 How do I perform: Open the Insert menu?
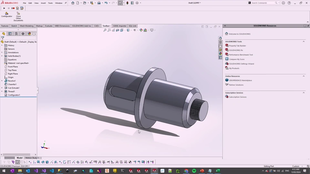[x=43, y=3]
